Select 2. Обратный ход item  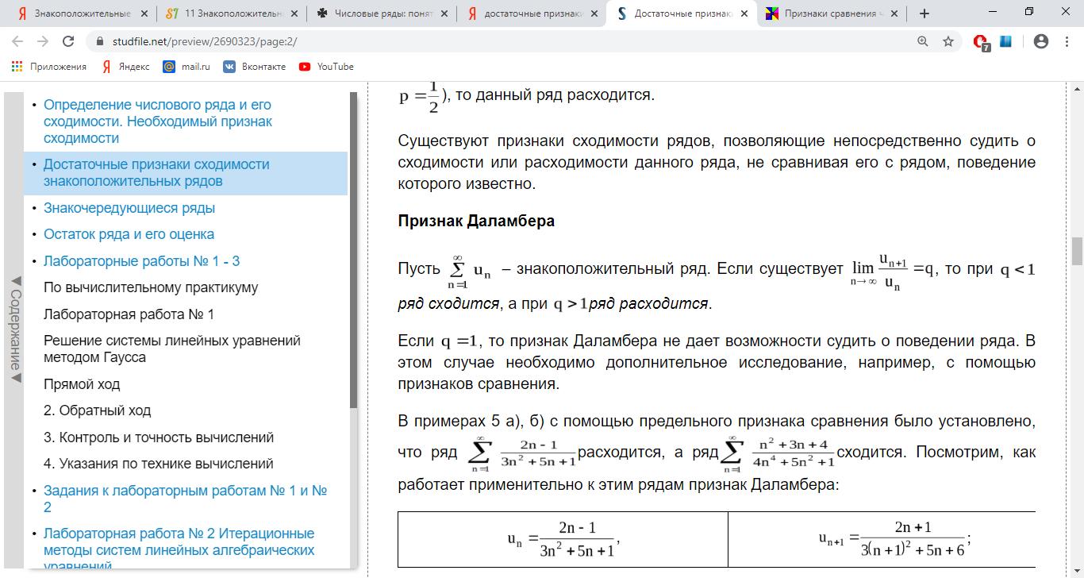coord(97,410)
